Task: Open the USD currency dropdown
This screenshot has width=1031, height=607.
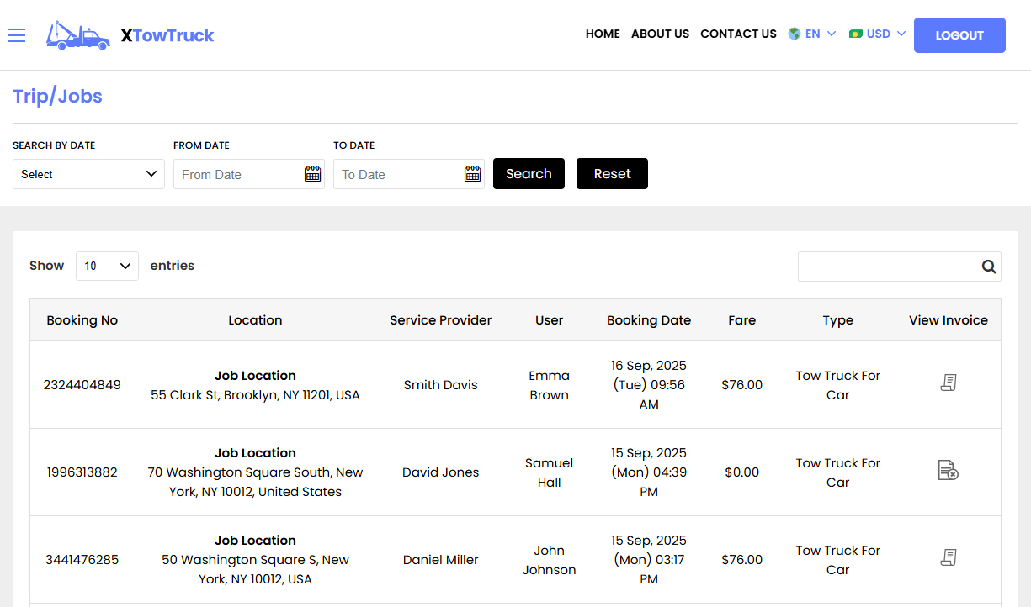Action: (877, 34)
